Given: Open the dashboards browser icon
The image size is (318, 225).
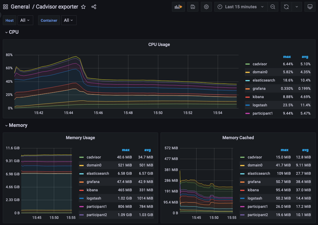Looking at the screenshot, I should point(5,6).
